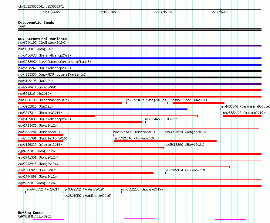Click the red esv3680790 variant bar
The height and width of the screenshot is (223, 270).
[x=70, y=103]
